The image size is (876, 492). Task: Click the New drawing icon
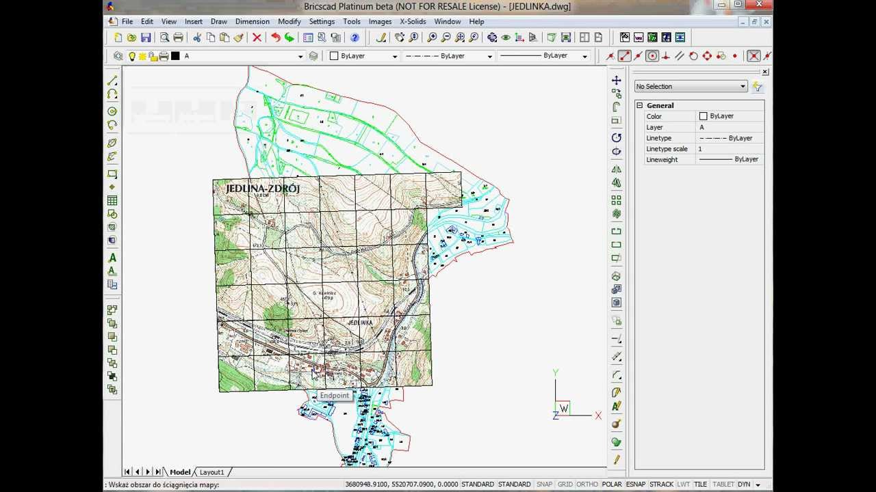[x=118, y=38]
